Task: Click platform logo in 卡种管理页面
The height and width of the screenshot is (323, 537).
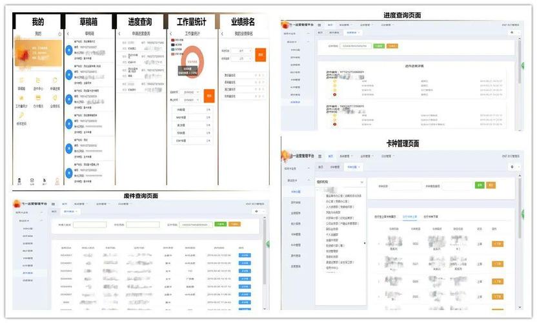Action: pyautogui.click(x=286, y=156)
